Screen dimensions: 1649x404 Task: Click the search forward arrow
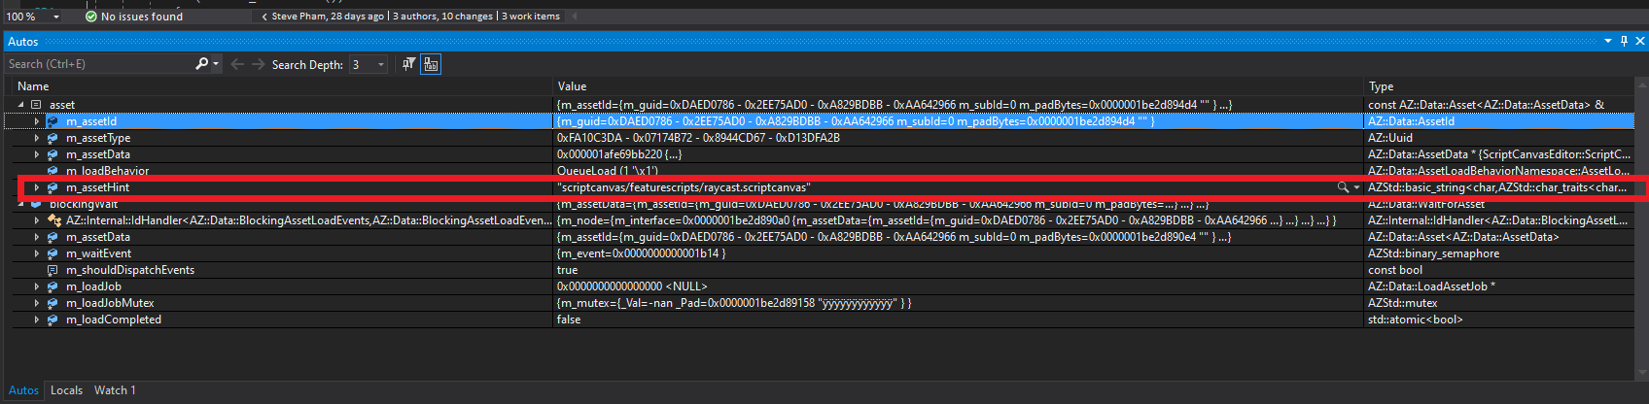pos(258,64)
